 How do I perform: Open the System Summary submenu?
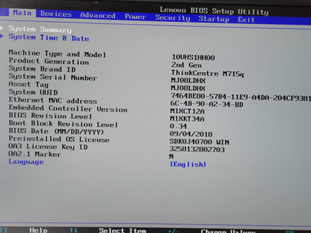click(x=40, y=30)
